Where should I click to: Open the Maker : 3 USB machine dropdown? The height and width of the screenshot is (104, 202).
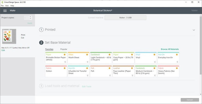tap(125, 18)
